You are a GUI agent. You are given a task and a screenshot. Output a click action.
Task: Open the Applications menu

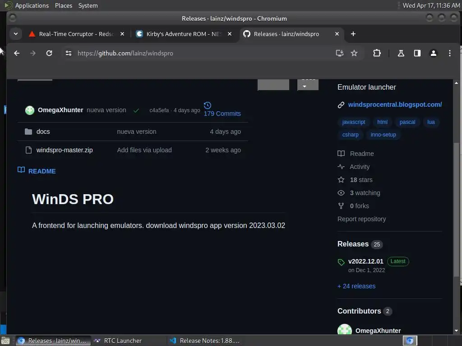(32, 5)
